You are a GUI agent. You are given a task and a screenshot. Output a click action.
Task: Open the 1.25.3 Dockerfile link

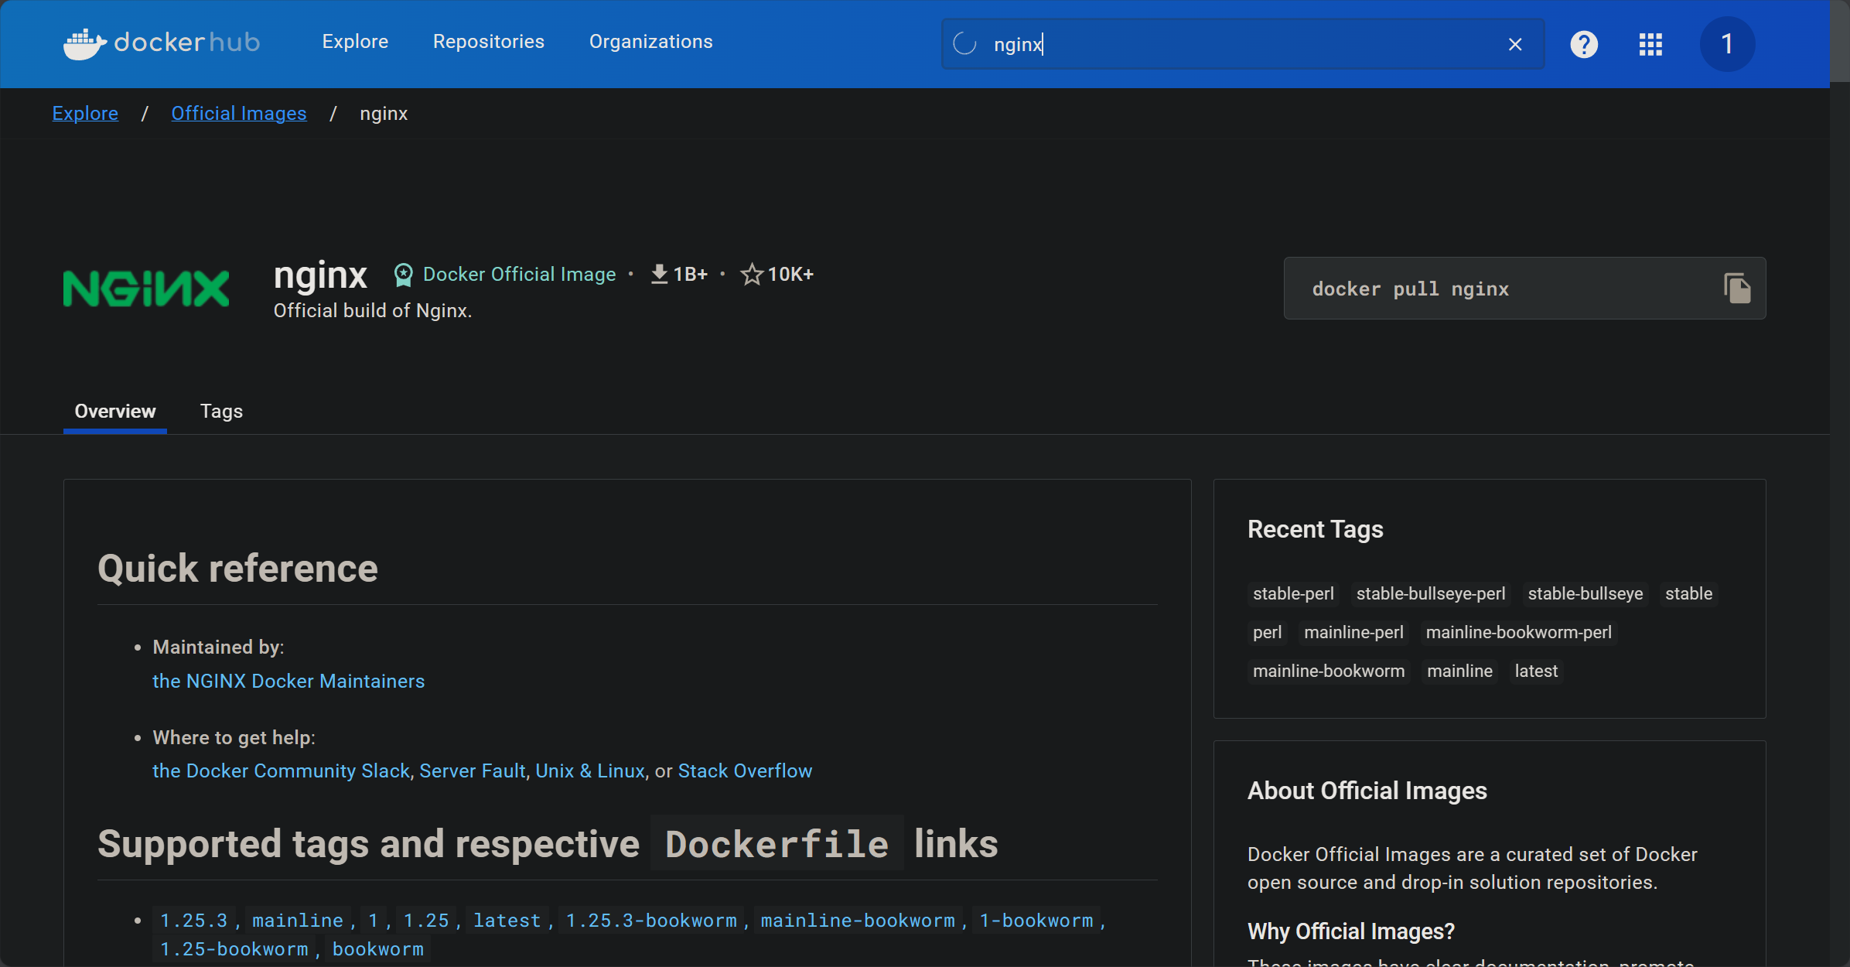click(193, 921)
